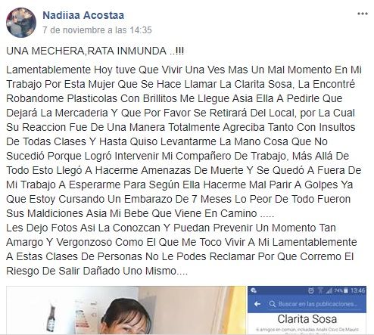This screenshot has height=335, width=374.
Task: Tap the signal strength bars icon
Action: (x=329, y=291)
